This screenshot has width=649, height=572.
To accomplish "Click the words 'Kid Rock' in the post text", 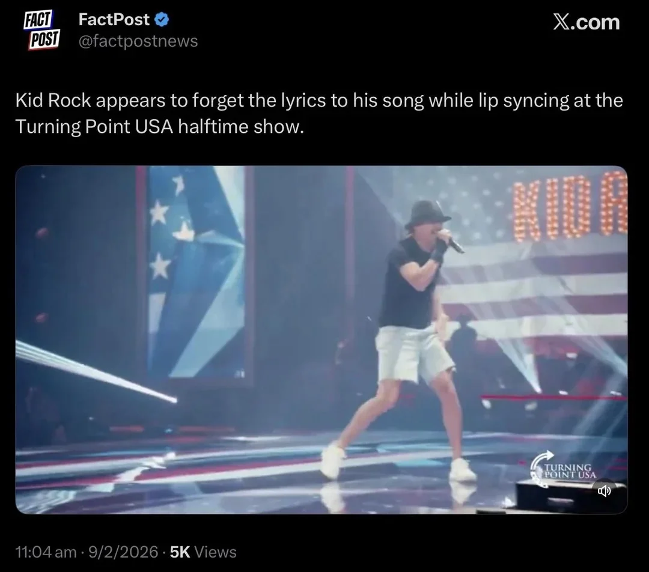I will [52, 101].
